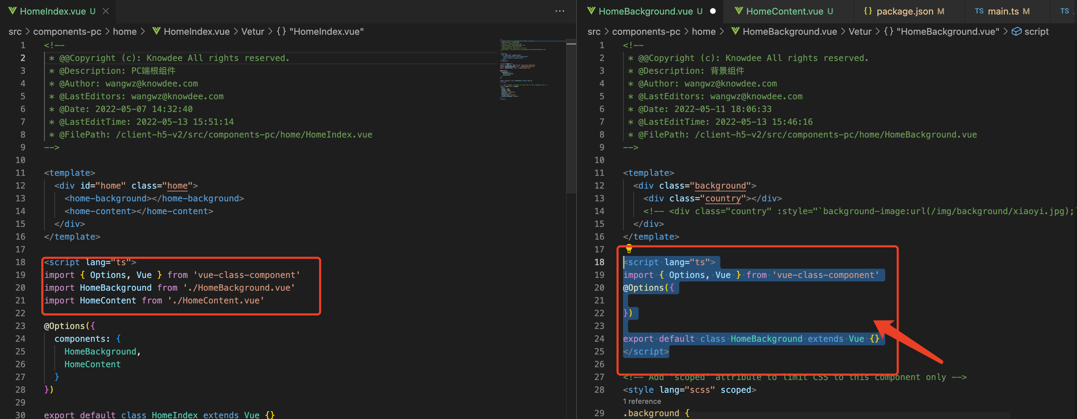Click the braces icon on package.json tab
1077x419 pixels.
click(868, 11)
